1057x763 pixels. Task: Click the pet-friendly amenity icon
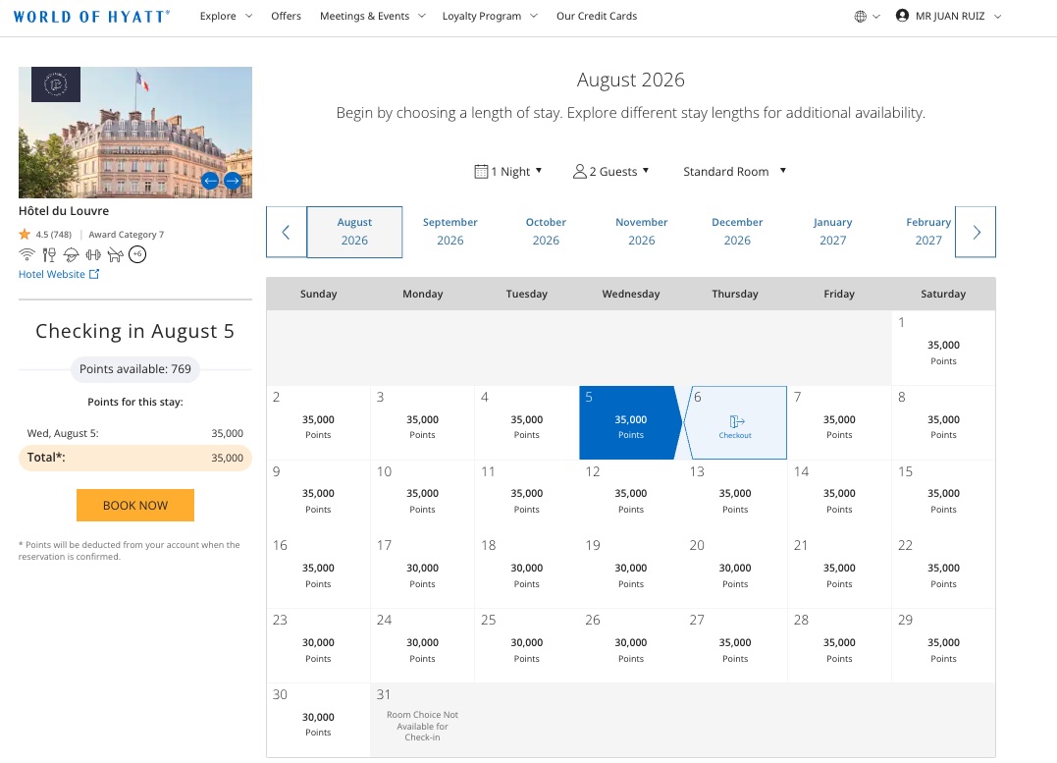115,254
